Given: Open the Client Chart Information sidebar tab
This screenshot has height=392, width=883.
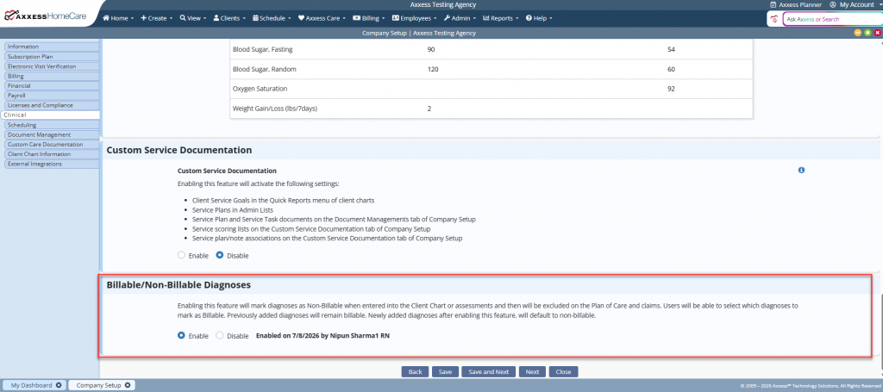Looking at the screenshot, I should coord(52,154).
